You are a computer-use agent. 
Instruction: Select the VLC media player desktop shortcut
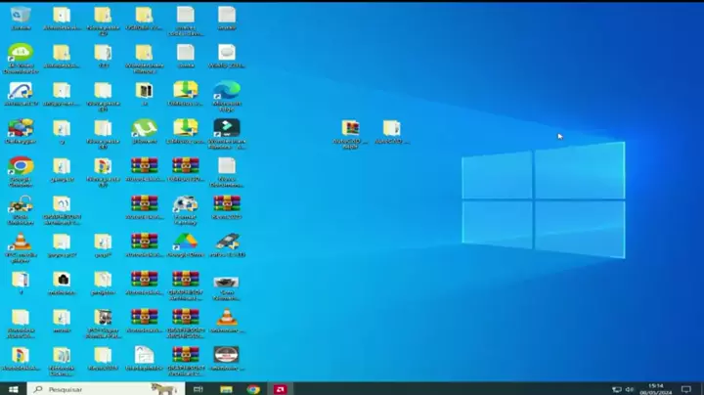point(20,242)
